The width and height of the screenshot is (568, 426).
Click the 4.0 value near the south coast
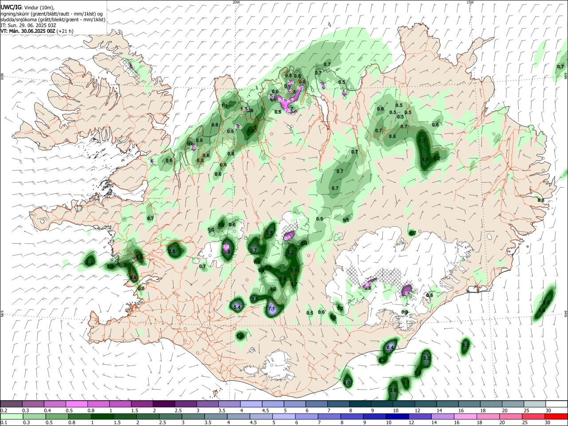(x=347, y=383)
